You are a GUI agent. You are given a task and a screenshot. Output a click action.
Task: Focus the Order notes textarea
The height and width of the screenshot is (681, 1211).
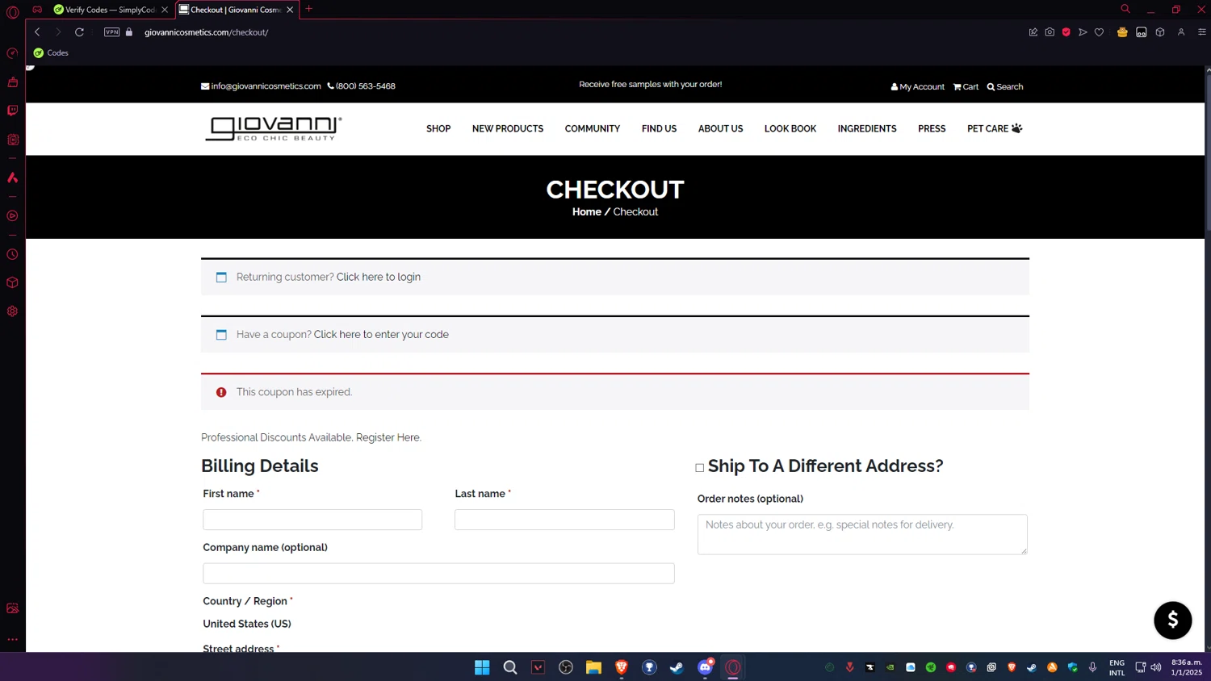click(x=862, y=534)
